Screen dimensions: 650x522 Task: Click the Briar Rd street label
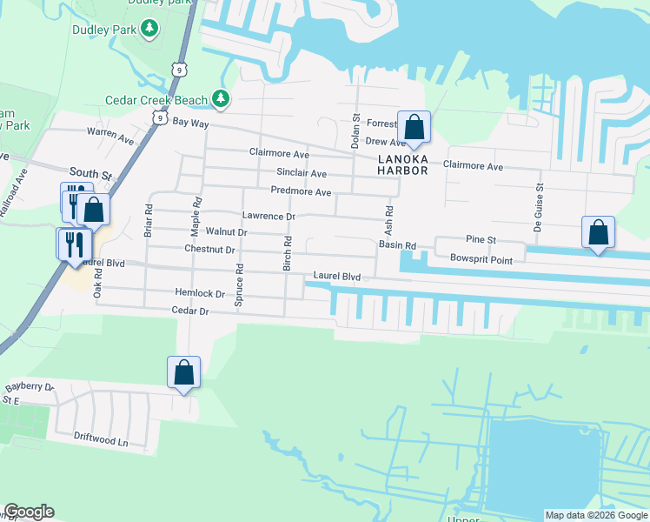coord(149,221)
